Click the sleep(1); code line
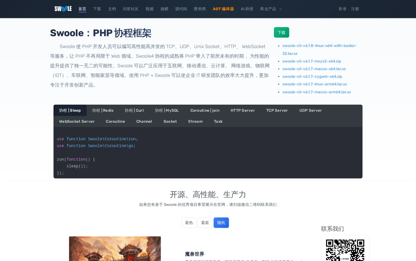416x261 pixels. click(77, 166)
